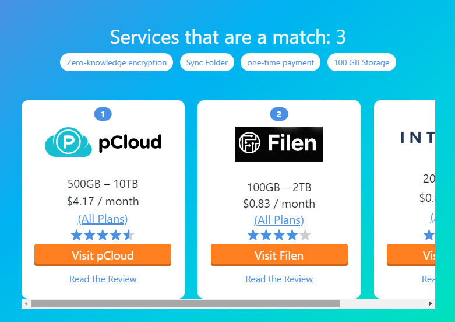This screenshot has height=322, width=455.
Task: Select the one-time payment filter tag
Action: click(280, 62)
